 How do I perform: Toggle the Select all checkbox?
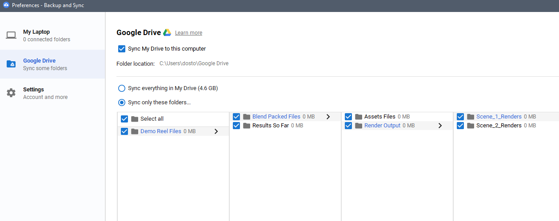tap(124, 119)
